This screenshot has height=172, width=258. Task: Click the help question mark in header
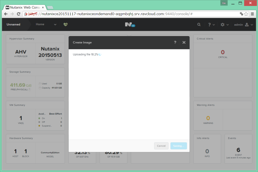click(209, 25)
